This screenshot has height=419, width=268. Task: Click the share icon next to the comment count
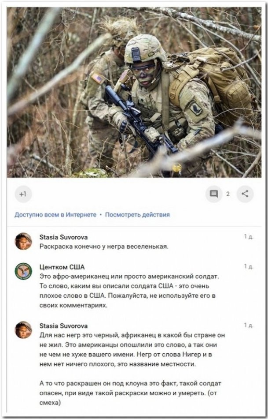(245, 194)
